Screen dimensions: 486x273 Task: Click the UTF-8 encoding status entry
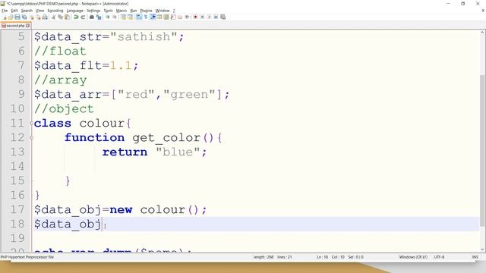point(439,257)
